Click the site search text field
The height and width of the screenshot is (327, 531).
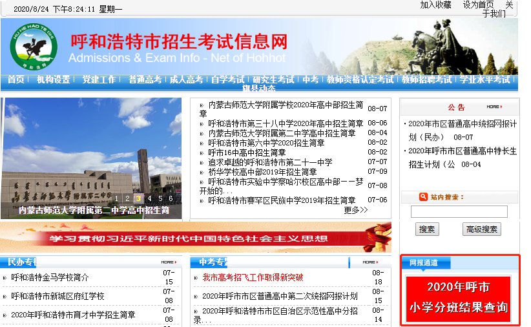point(459,212)
